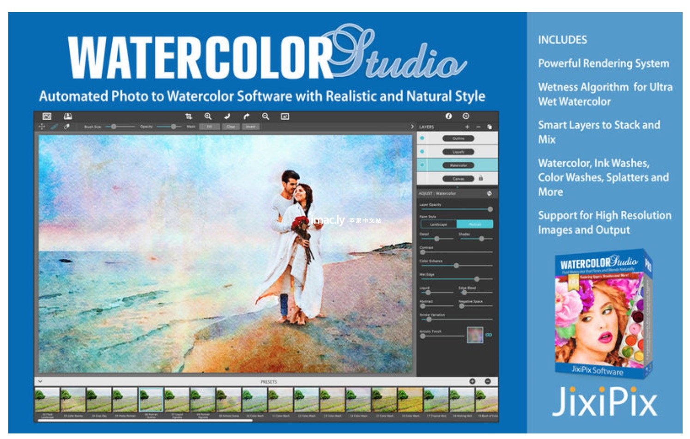690x439 pixels.
Task: Select the eraser brush tool icon
Action: pyautogui.click(x=67, y=126)
